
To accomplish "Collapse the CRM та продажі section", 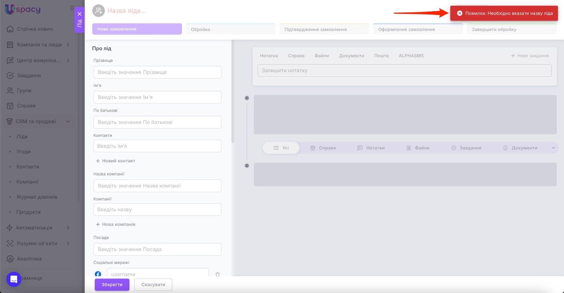I will [68, 121].
